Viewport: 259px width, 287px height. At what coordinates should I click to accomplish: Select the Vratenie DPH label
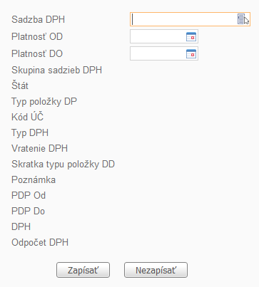pos(39,148)
